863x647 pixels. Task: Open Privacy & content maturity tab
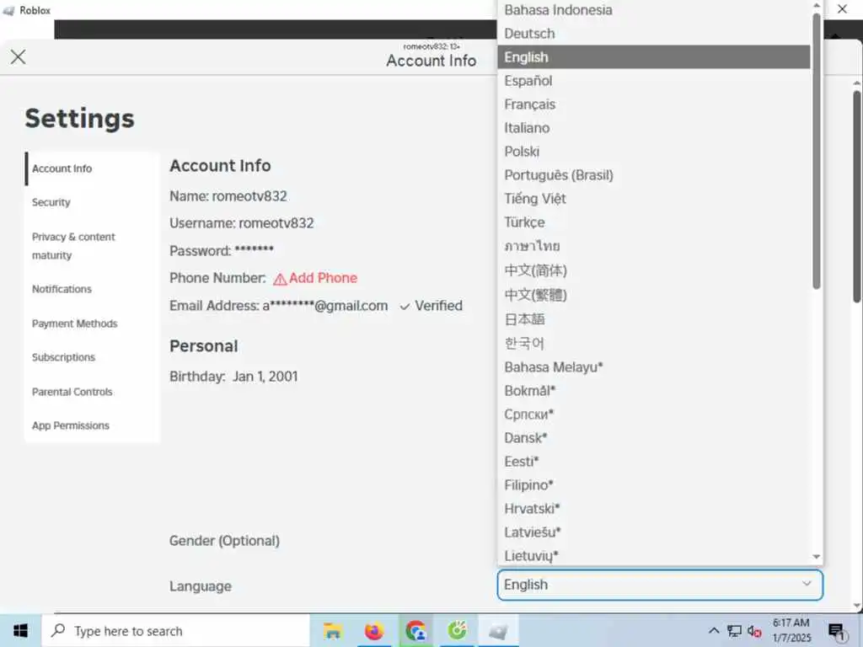(x=92, y=246)
